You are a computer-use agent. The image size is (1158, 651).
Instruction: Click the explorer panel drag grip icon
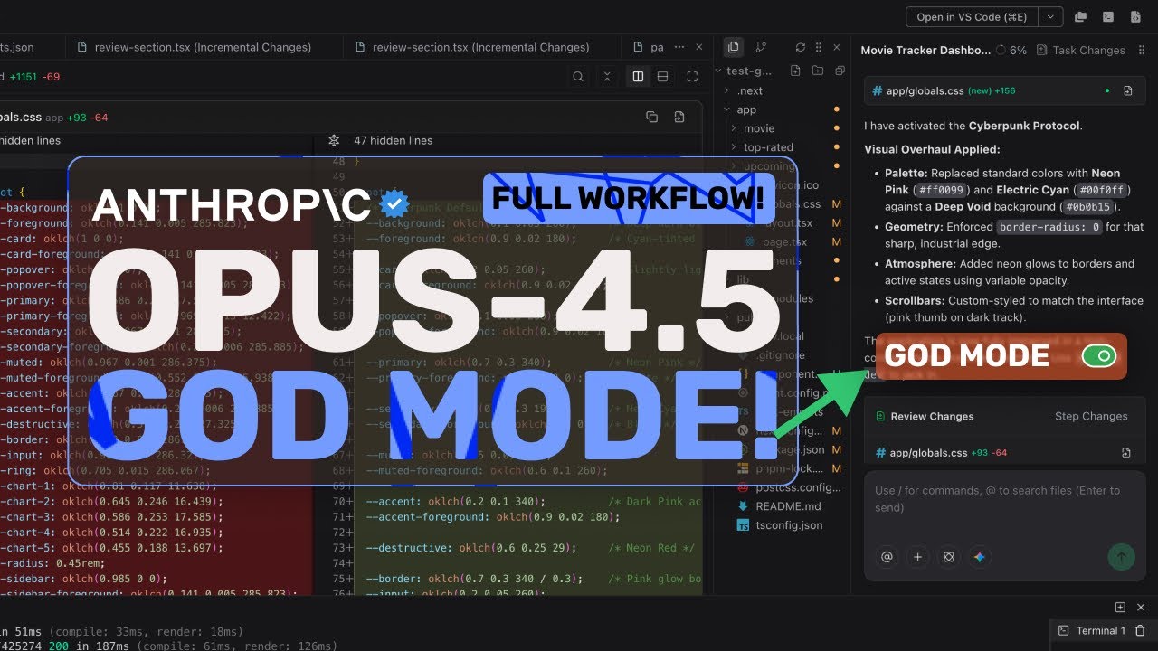(820, 47)
